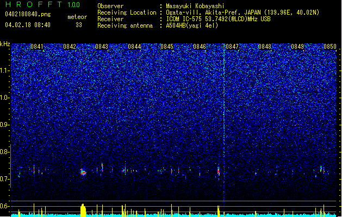Click the Receiver label
Viewport: 342px width, 217px height.
pyautogui.click(x=110, y=19)
